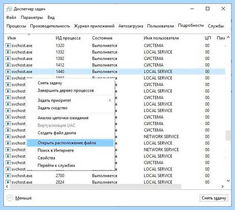This screenshot has width=235, height=210.
Task: Click CPU value 00 in PID 1320 row
Action: [207, 45]
